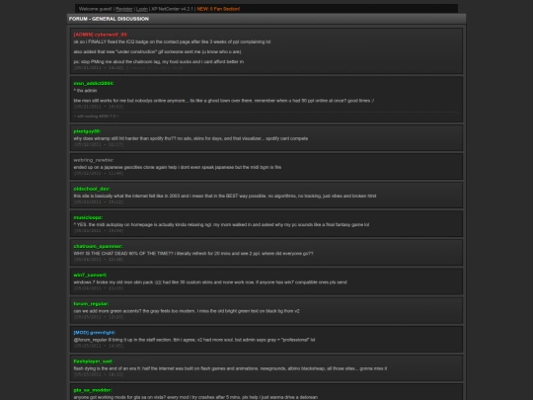Click the 'windows 7 broke my old msn' post
Screen dimensions: 533x400
point(210,282)
